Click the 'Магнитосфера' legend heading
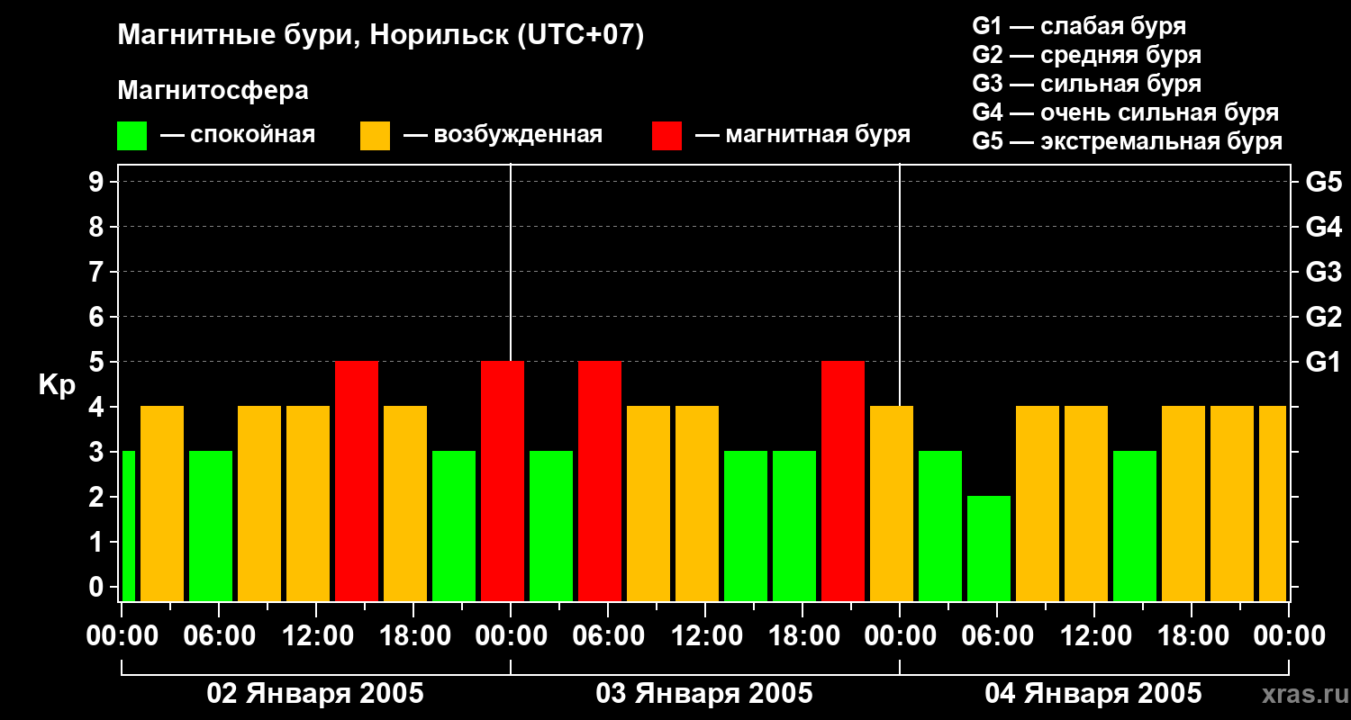 click(x=213, y=91)
